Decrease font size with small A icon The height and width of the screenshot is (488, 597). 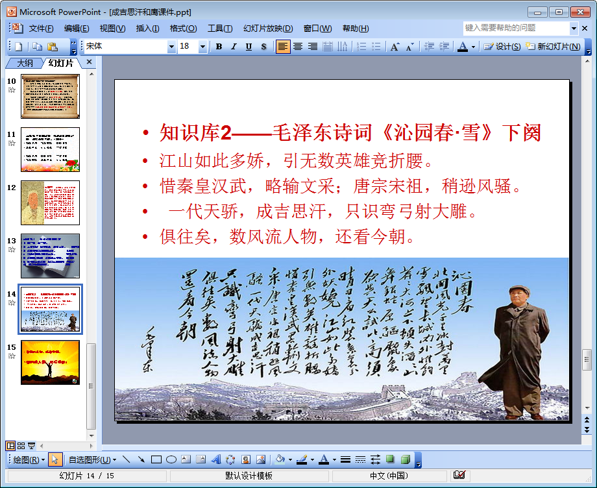409,47
